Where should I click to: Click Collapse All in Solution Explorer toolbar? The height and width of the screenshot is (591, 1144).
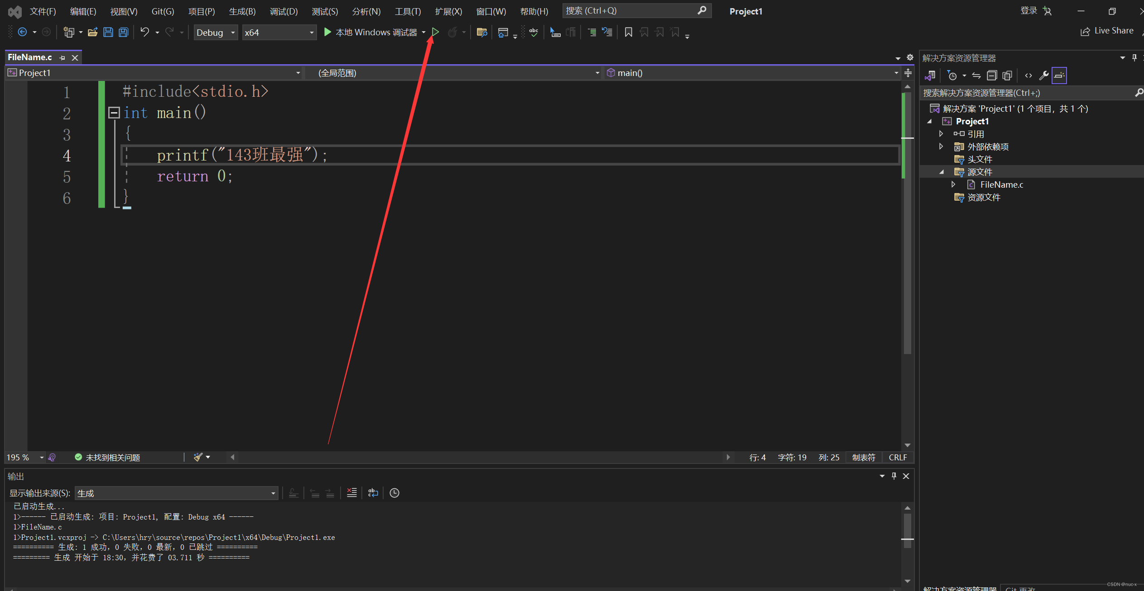click(992, 76)
